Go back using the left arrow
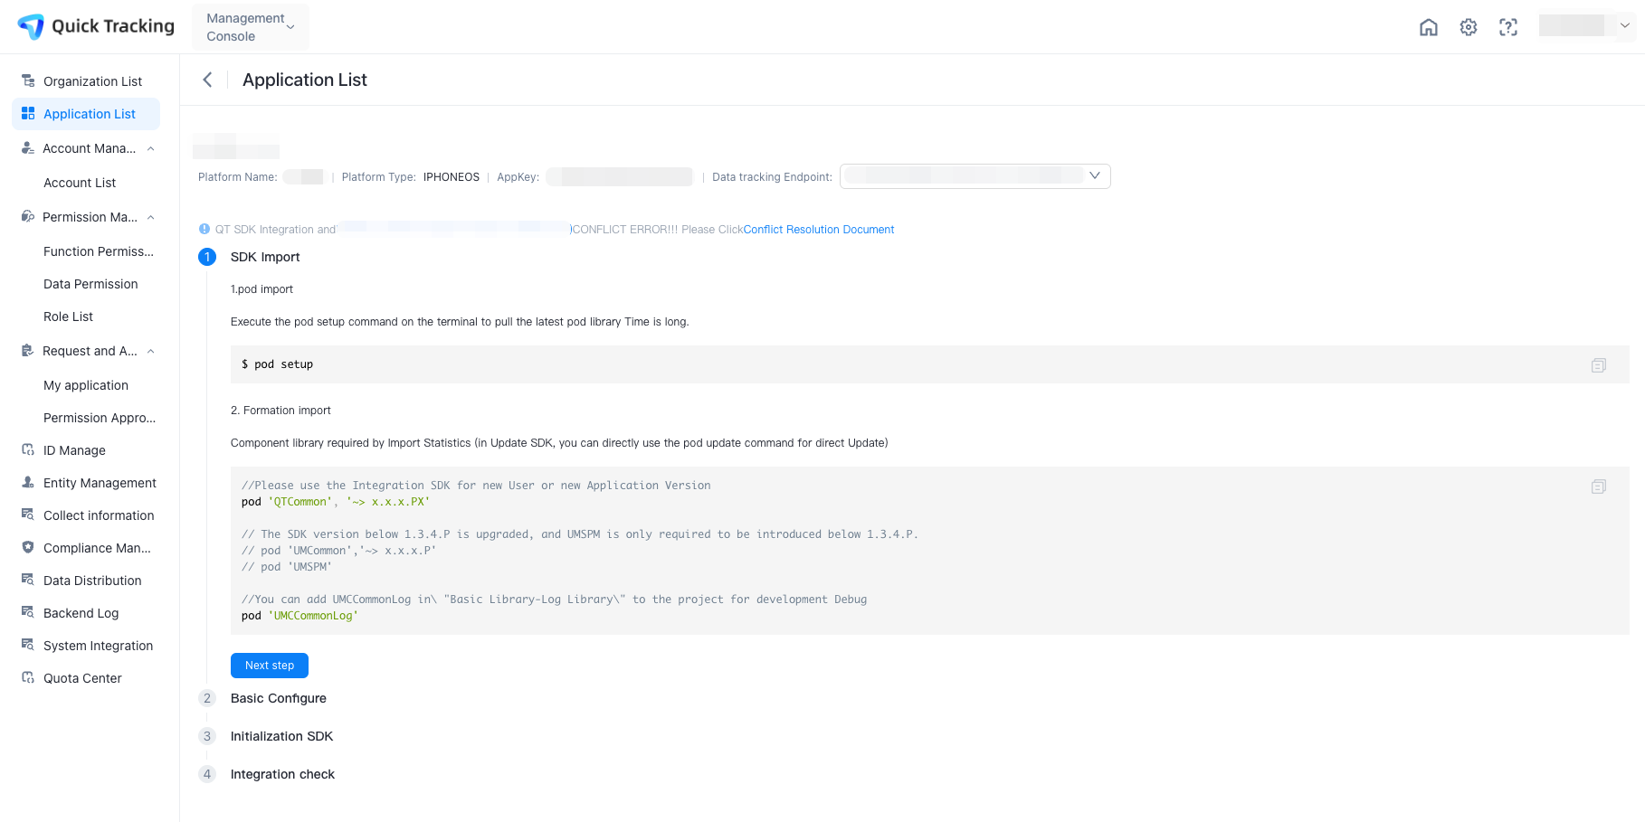 208,80
